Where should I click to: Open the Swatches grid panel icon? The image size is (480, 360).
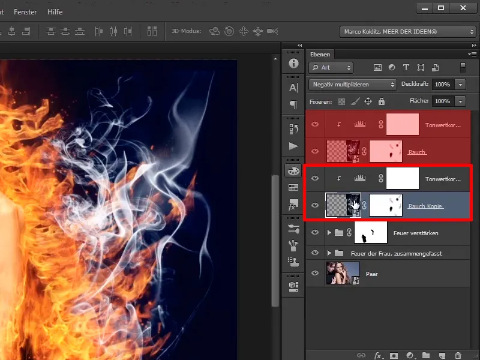(x=293, y=187)
